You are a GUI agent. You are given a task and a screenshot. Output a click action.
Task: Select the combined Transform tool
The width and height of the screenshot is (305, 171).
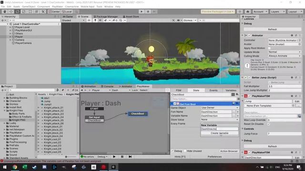pos(37,11)
